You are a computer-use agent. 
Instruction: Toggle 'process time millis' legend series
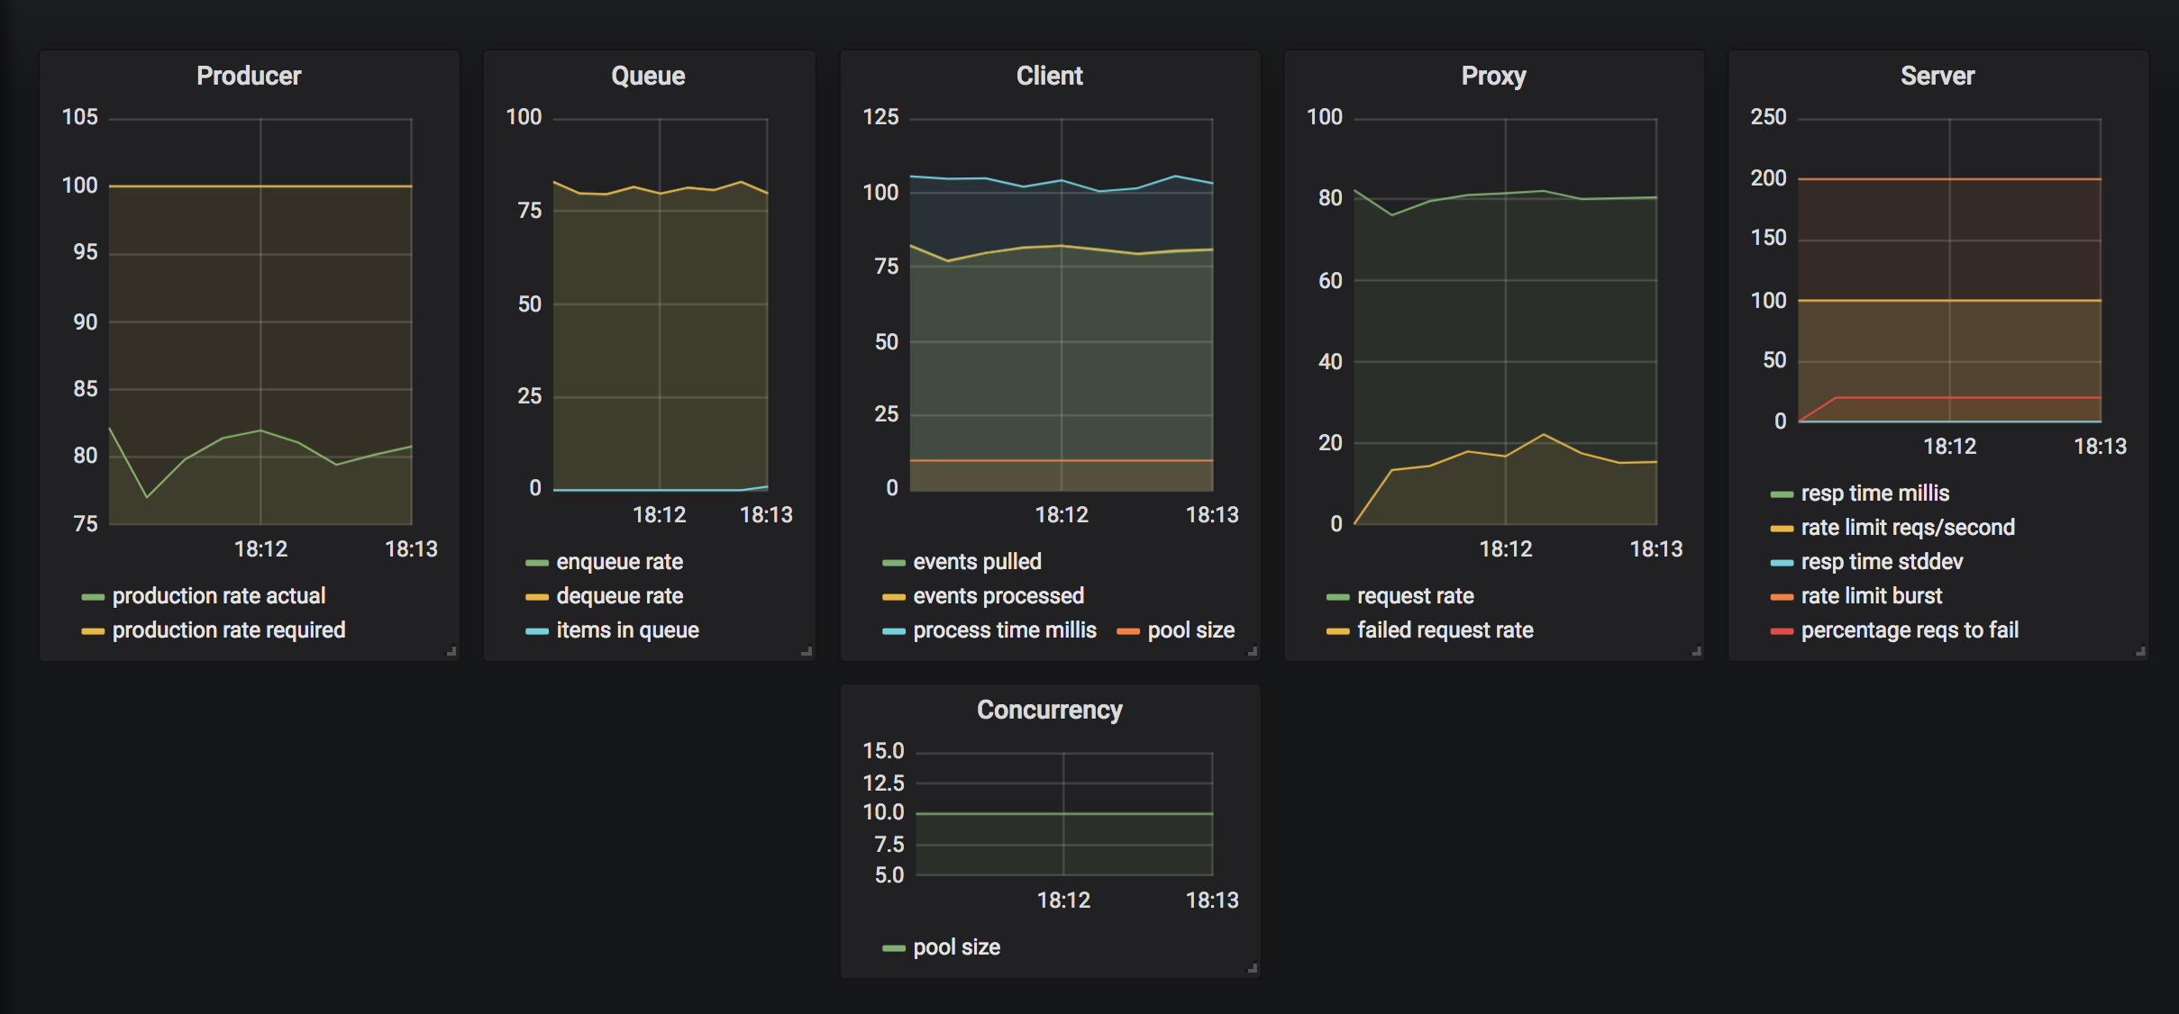click(1005, 630)
